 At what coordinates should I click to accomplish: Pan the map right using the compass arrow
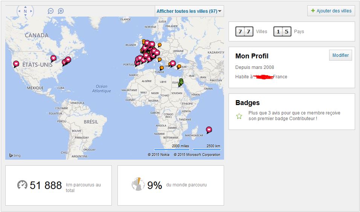pos(32,11)
